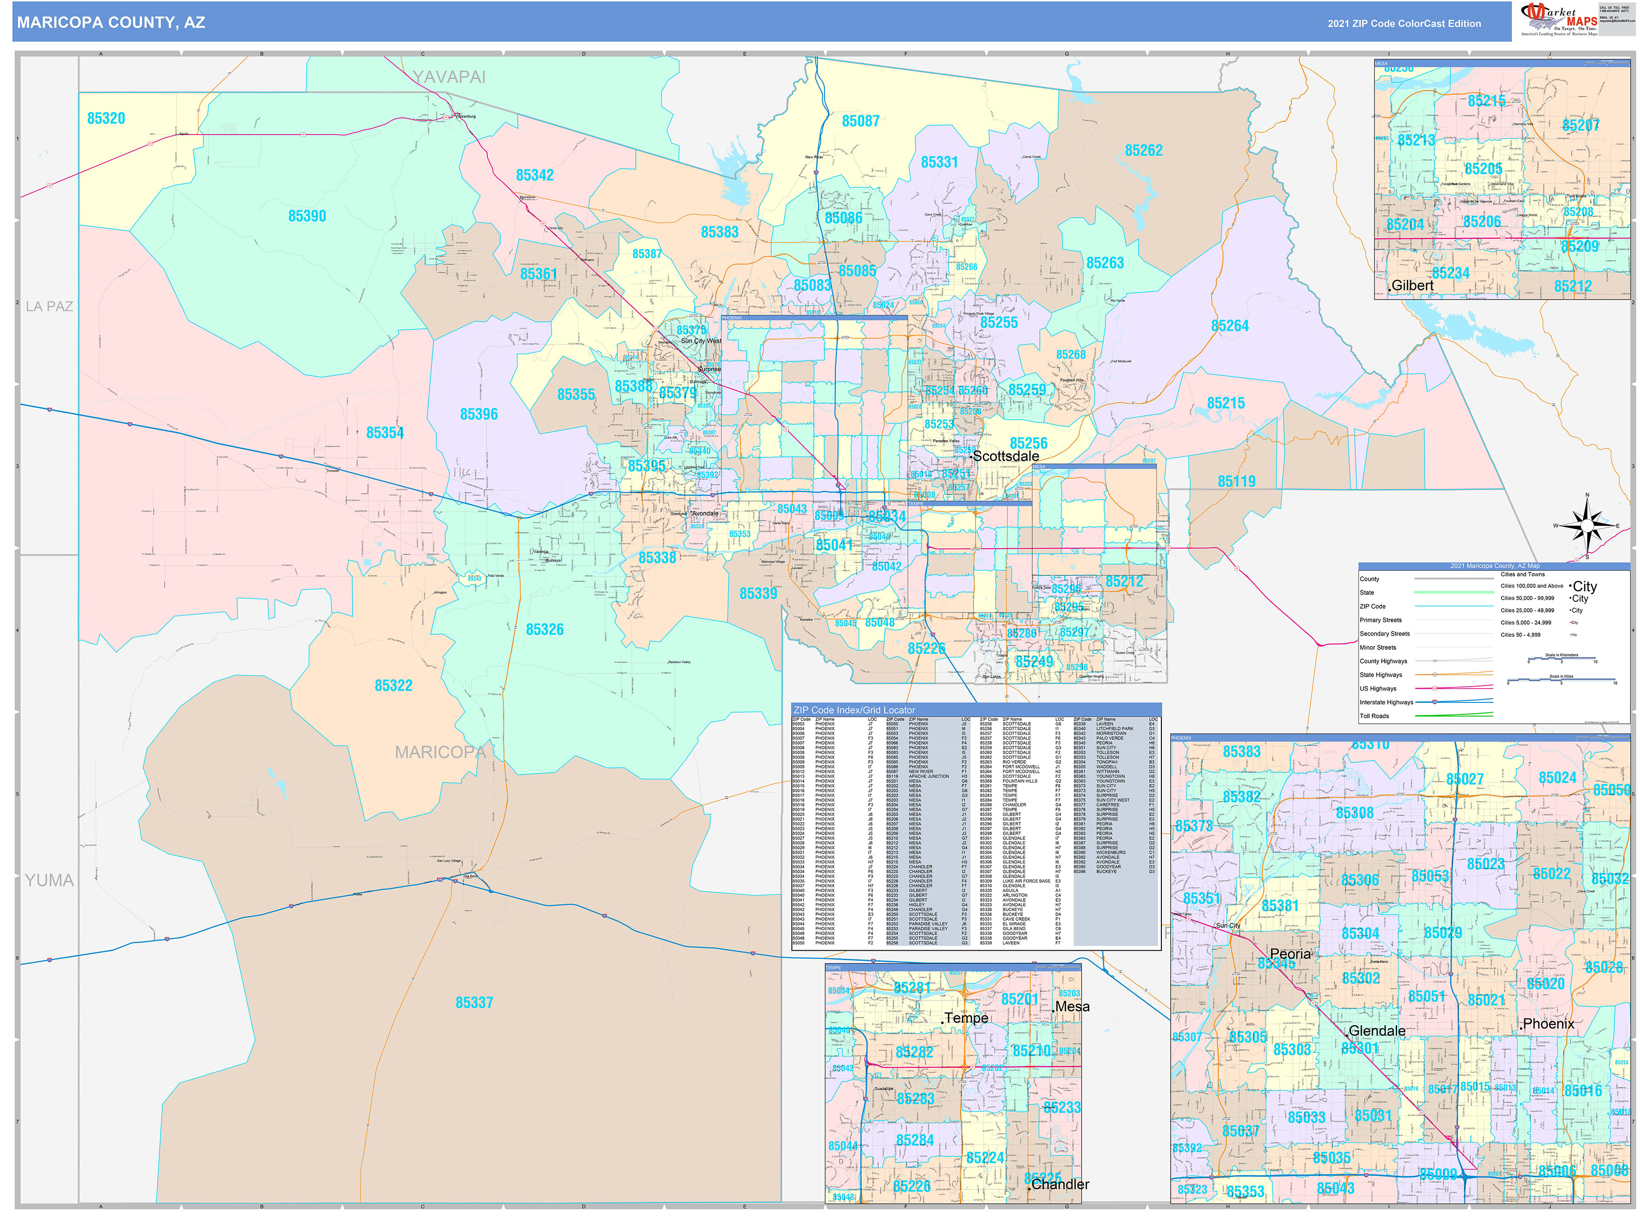Click the MARICOPA county label
This screenshot has width=1644, height=1211.
(440, 752)
